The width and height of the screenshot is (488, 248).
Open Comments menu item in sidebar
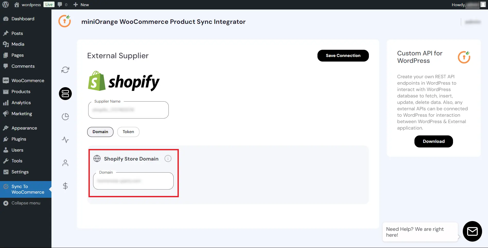(x=26, y=66)
